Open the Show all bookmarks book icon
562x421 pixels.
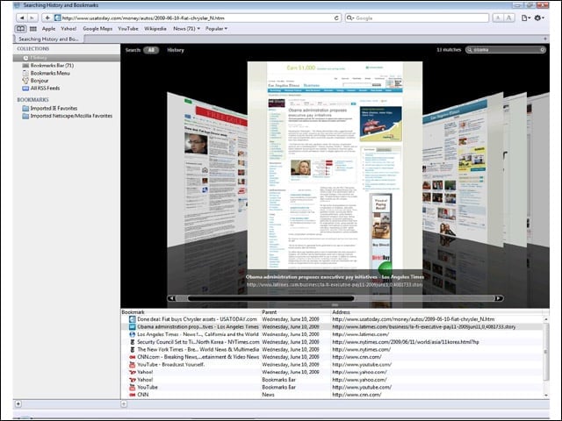[20, 29]
